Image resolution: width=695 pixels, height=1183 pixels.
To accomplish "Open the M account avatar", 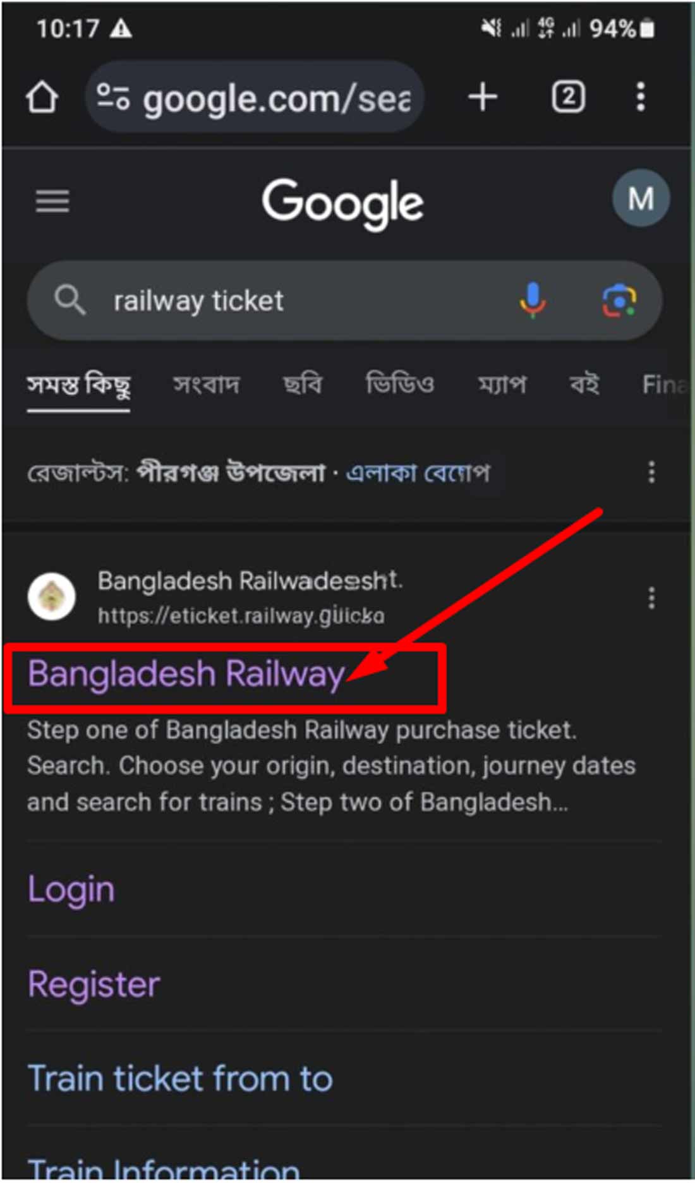I will (x=641, y=198).
